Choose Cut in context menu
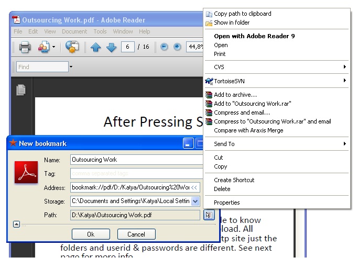This screenshot has width=358, height=258. (x=276, y=158)
